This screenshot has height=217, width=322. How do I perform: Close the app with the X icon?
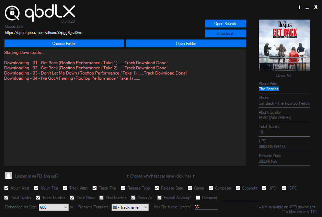point(316,7)
